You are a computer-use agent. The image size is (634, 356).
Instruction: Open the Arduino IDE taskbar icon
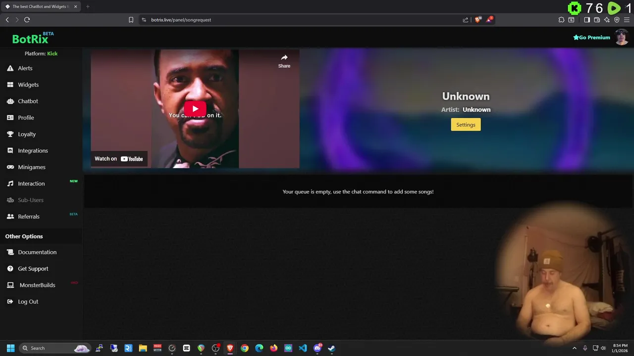tap(288, 348)
